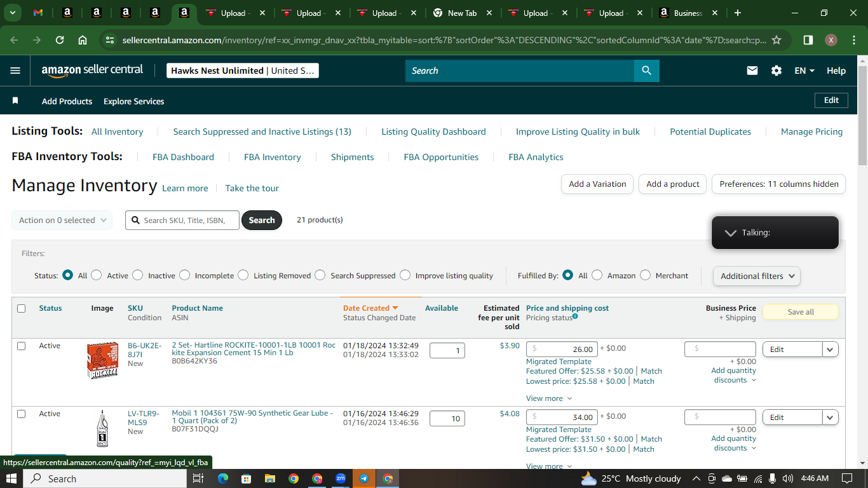Set Fulfilled By to Amazon
Viewport: 868px width, 488px height.
597,275
